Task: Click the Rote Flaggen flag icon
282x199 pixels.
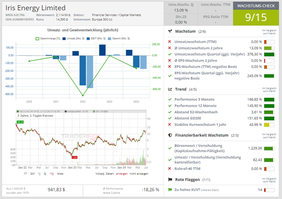Action: click(x=170, y=179)
